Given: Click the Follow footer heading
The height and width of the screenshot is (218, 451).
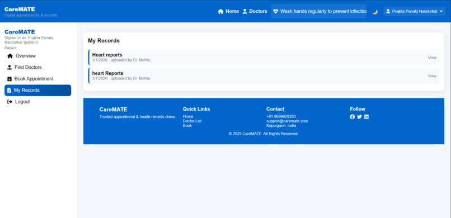Looking at the screenshot, I should [x=358, y=109].
